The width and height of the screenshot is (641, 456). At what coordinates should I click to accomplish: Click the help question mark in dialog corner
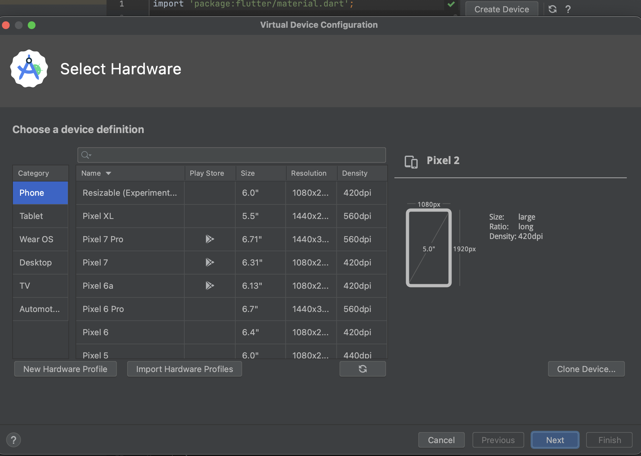14,440
